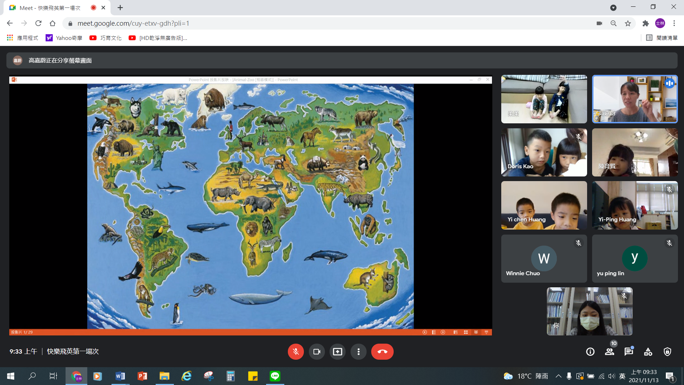Select the Yi chen Huang video tile
Image resolution: width=684 pixels, height=385 pixels.
pos(544,205)
